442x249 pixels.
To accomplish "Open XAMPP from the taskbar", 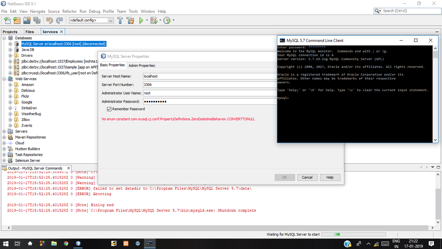I will click(126, 243).
